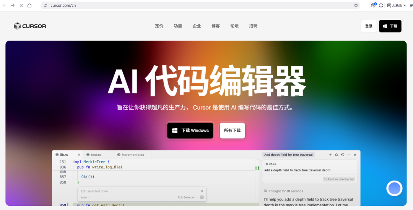The height and width of the screenshot is (210, 413).
Task: Open the browser home page icon
Action: coord(29,5)
